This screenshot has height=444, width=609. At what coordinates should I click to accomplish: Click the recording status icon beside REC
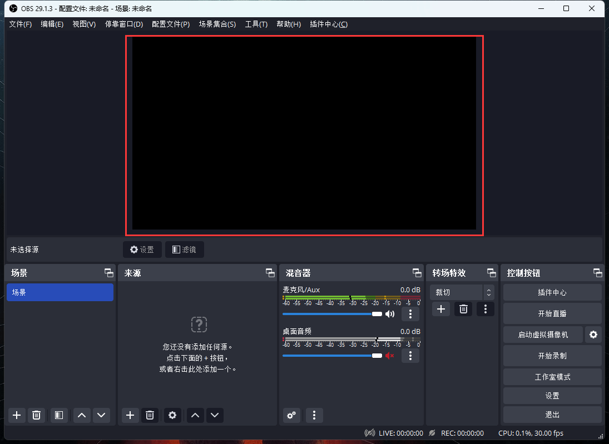click(432, 433)
